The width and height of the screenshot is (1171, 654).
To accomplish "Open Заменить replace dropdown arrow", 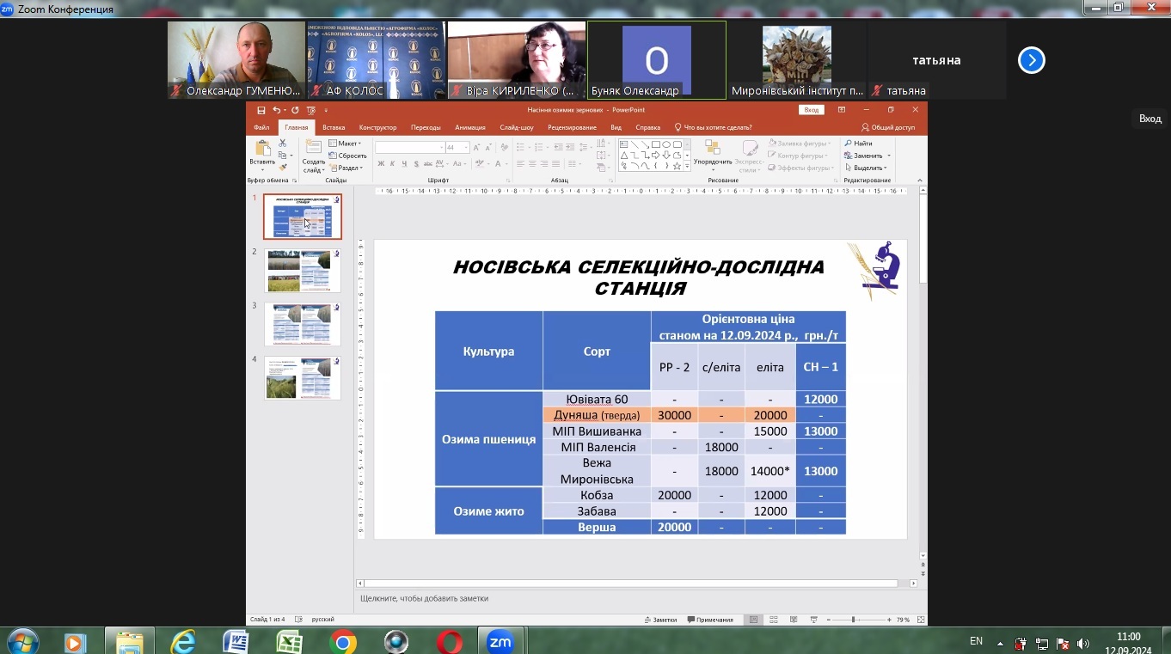I will (889, 156).
